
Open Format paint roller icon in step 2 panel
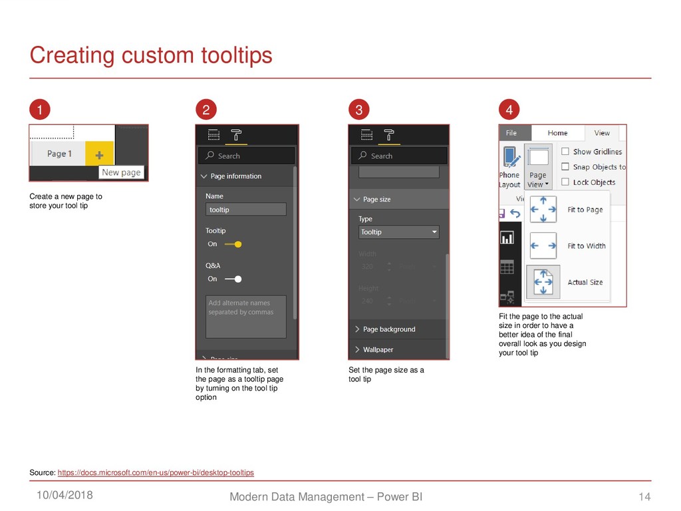click(x=236, y=134)
